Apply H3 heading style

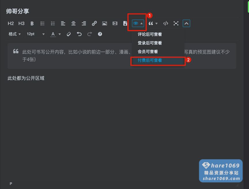(21, 23)
